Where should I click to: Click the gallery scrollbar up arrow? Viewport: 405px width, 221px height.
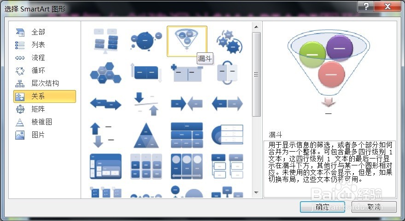(x=256, y=27)
